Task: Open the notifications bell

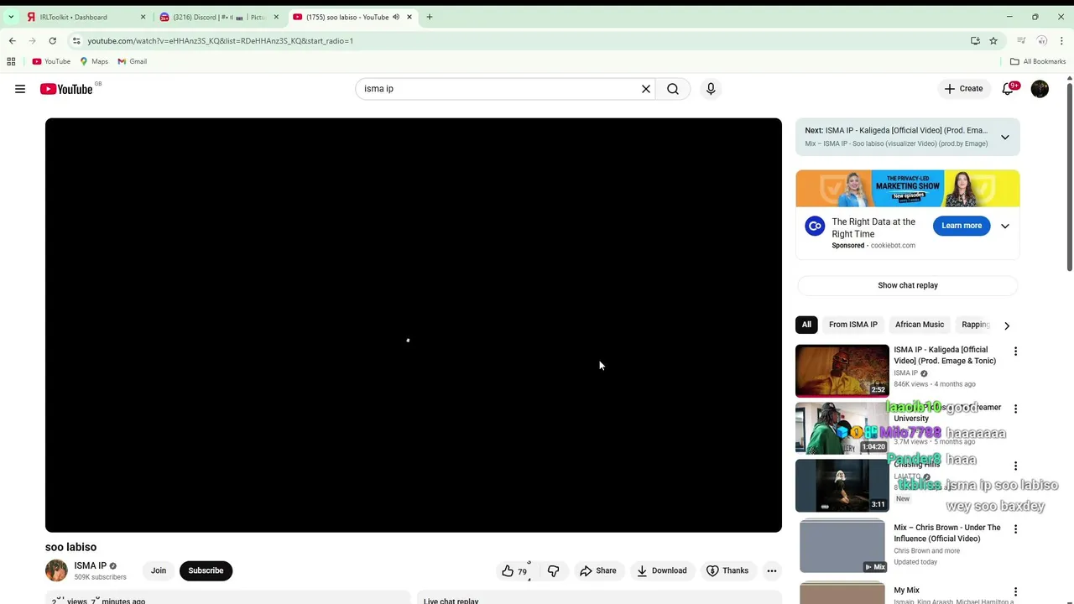Action: 1008,89
